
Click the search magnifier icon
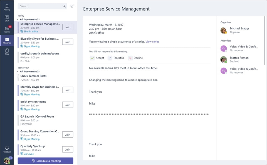64,6
